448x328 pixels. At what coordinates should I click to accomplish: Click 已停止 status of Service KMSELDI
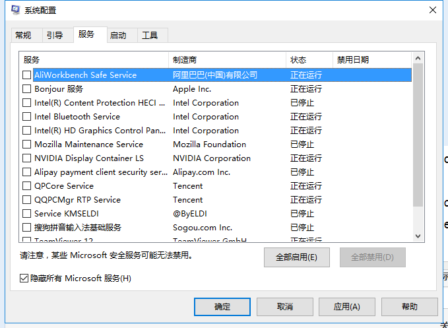point(302,213)
